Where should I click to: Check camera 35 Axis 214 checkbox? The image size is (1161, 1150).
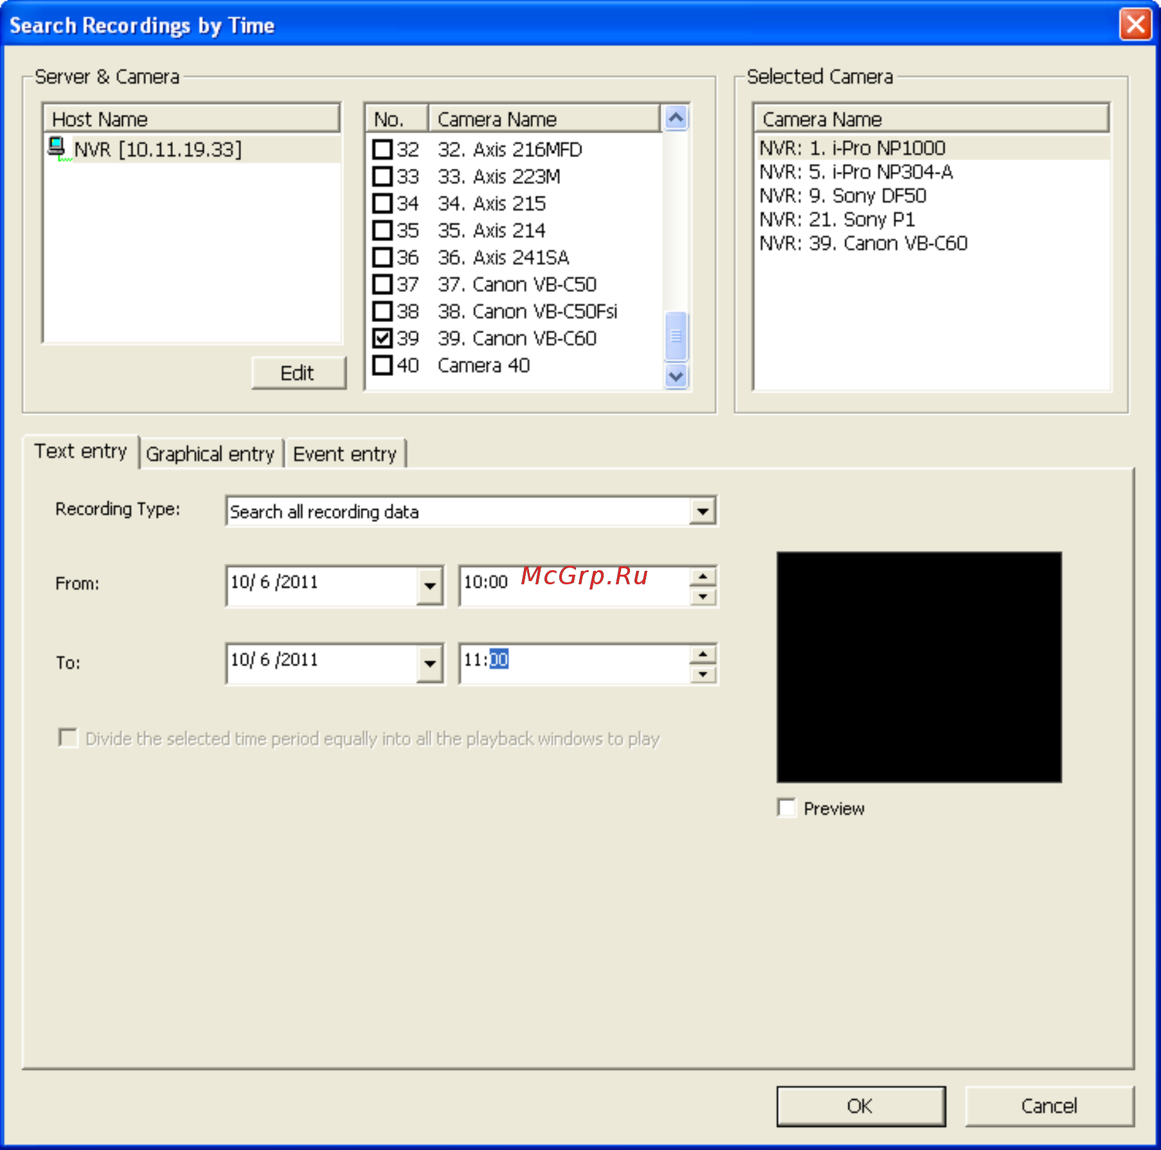[x=382, y=231]
